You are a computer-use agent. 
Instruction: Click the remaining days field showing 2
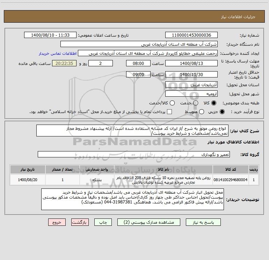(101, 63)
